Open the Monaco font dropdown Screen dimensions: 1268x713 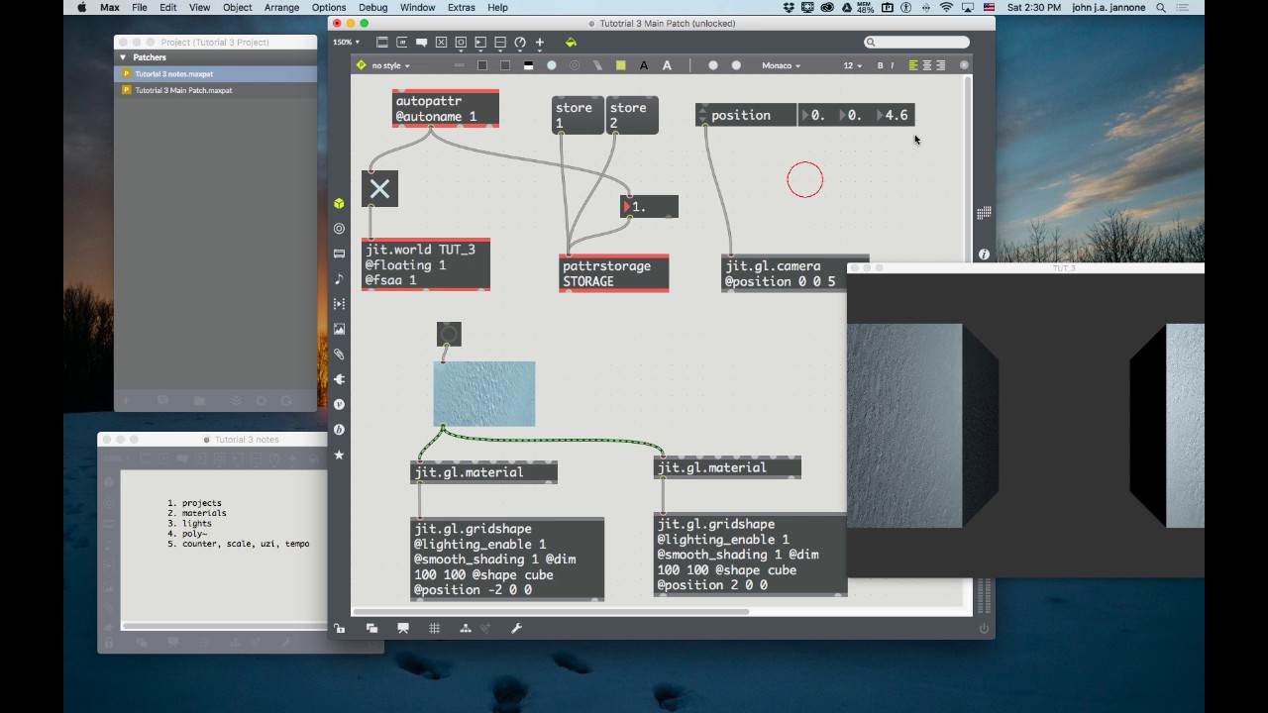(781, 65)
